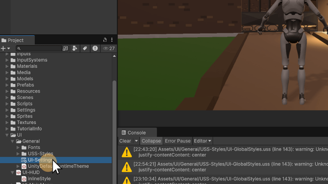This screenshot has width=328, height=184.
Task: Toggle the Console Error Pause button
Action: click(178, 141)
